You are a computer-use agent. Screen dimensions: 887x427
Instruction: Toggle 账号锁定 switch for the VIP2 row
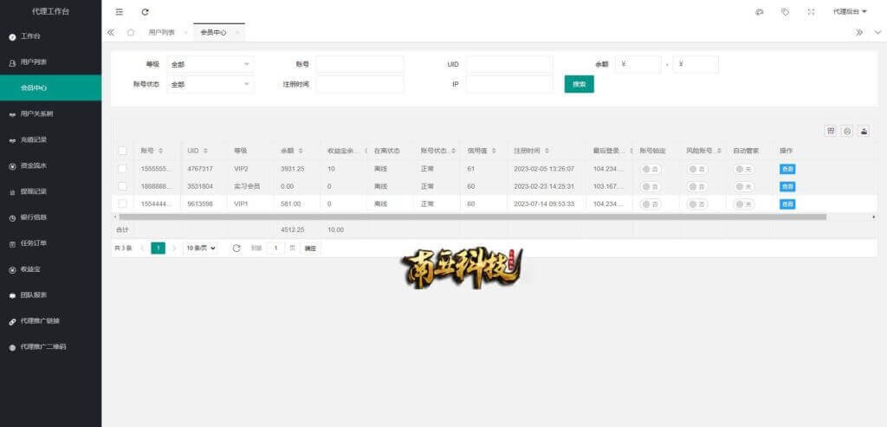pyautogui.click(x=651, y=169)
